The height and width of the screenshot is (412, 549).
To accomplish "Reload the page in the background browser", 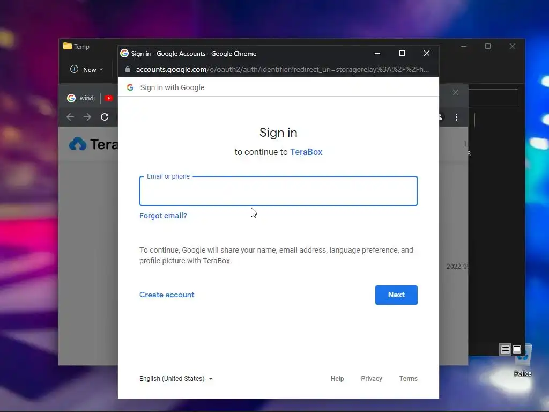I will tap(105, 117).
